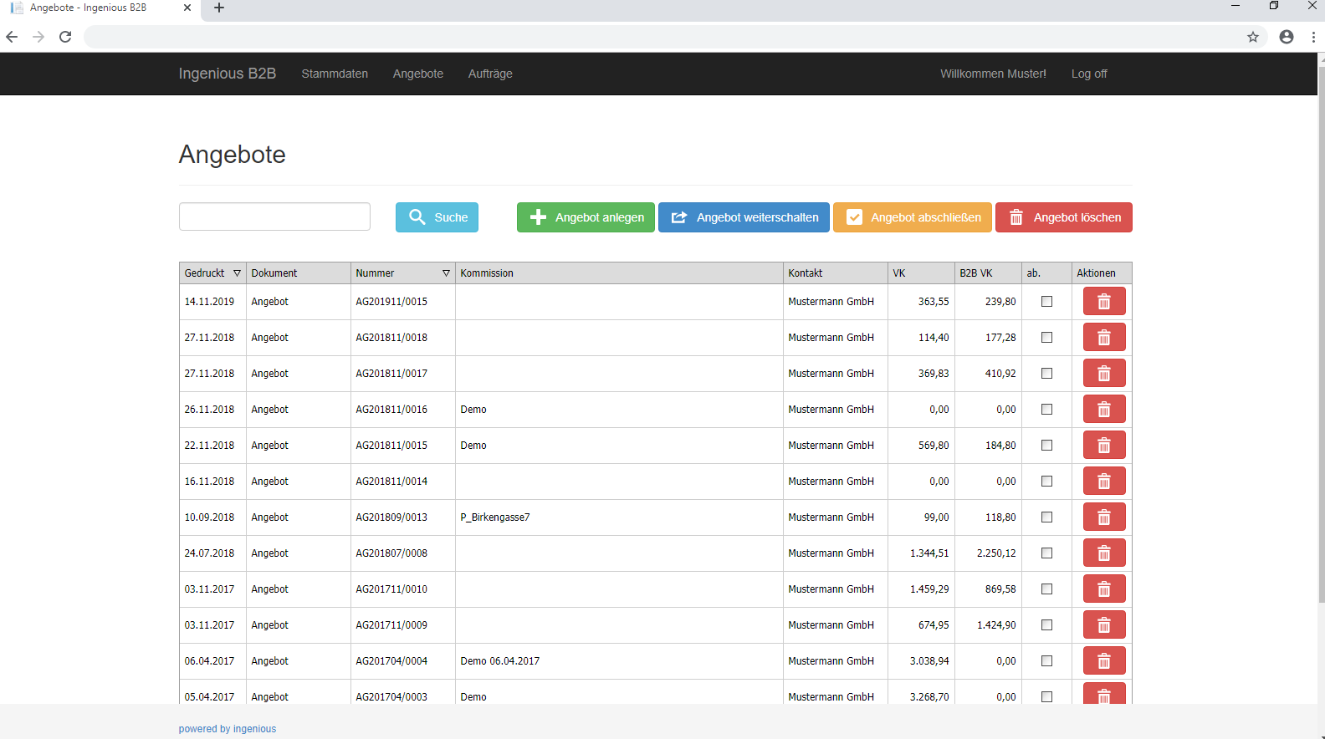Click trash icon for AG201811/0016 row
The height and width of the screenshot is (739, 1325).
1103,410
